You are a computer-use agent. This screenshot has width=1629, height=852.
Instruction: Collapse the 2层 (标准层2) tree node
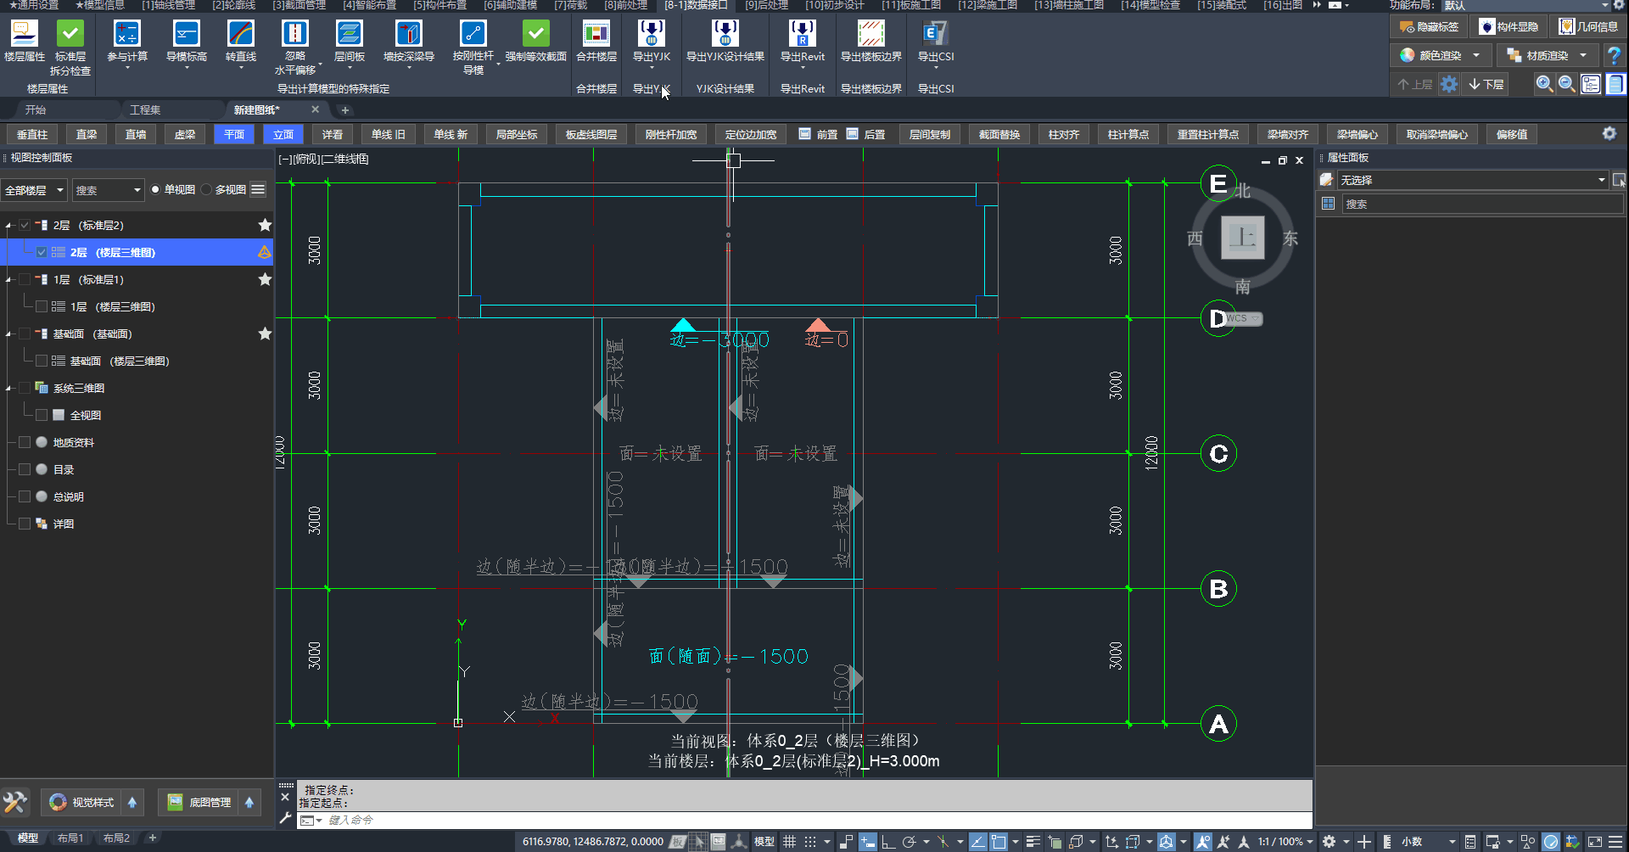click(x=8, y=226)
